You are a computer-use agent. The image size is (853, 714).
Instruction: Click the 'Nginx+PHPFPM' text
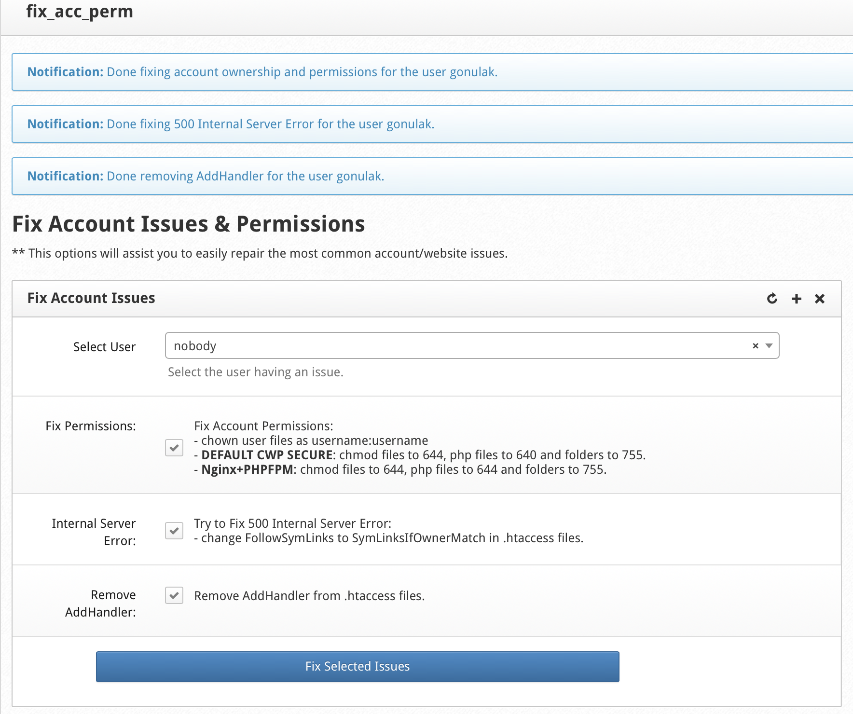pyautogui.click(x=247, y=469)
